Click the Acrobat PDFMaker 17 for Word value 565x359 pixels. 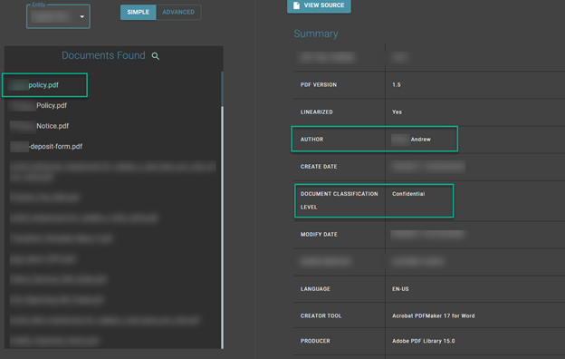(x=434, y=315)
